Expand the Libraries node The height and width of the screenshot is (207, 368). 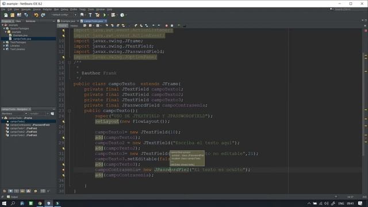4,46
